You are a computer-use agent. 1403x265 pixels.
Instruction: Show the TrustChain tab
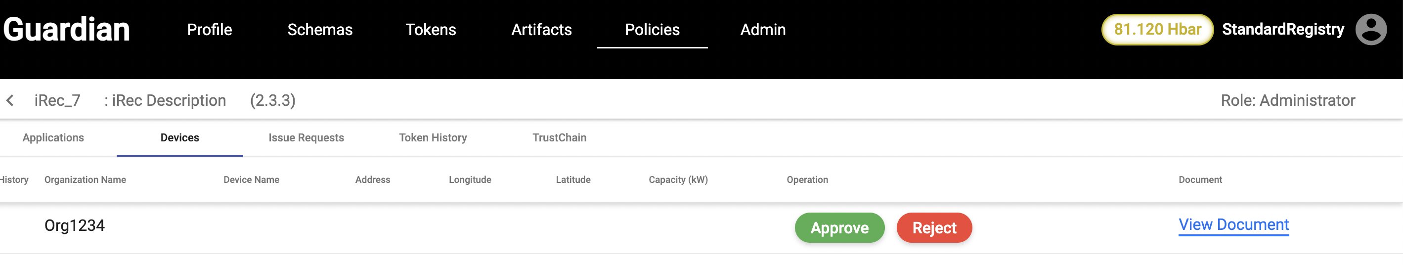point(559,137)
